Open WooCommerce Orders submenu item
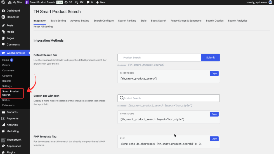Viewport: 274px width, 154px height. 6,65
